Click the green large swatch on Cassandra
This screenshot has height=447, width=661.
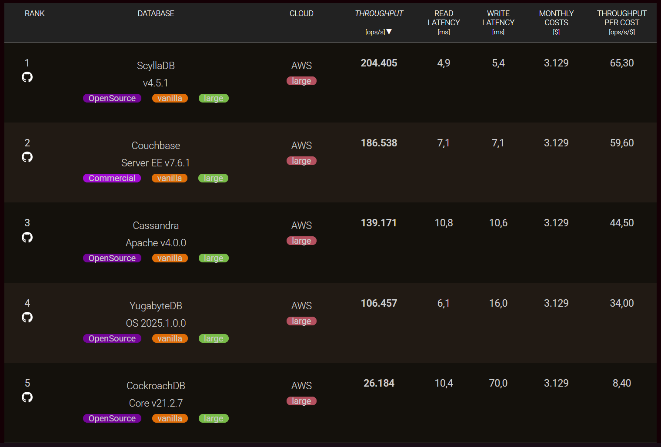[x=213, y=258]
